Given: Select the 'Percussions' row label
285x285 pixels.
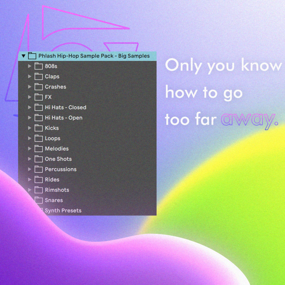Looking at the screenshot, I should tap(61, 169).
